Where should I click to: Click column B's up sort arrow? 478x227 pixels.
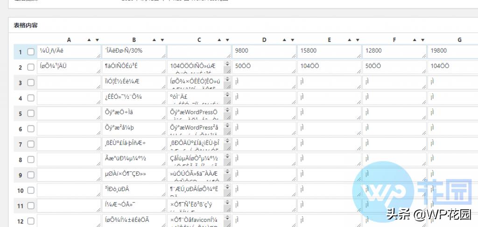155,40
